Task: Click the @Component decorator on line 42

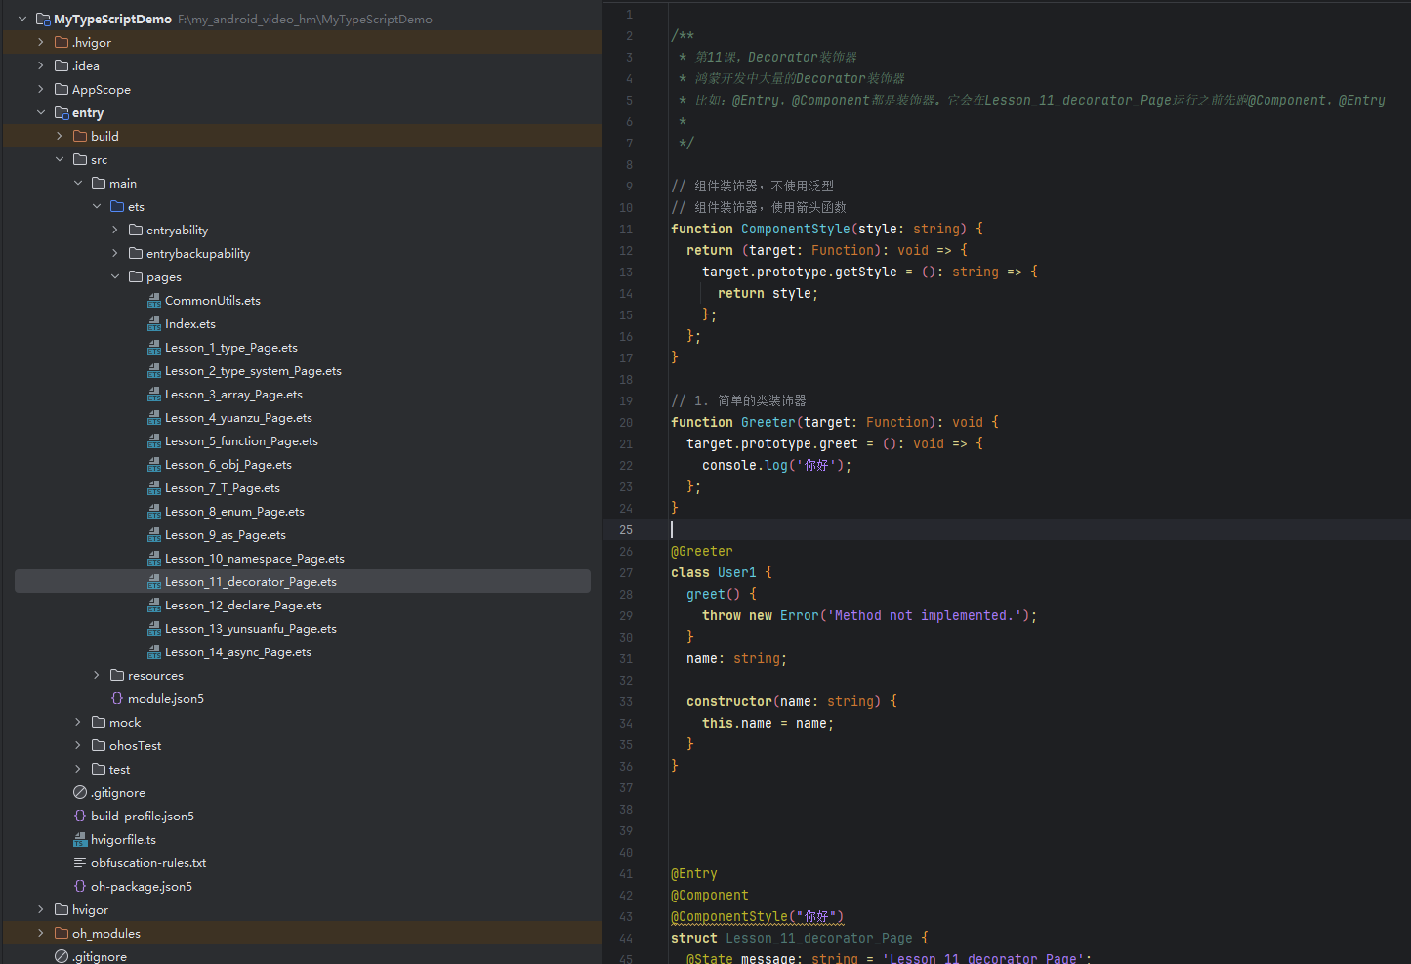Action: click(709, 895)
